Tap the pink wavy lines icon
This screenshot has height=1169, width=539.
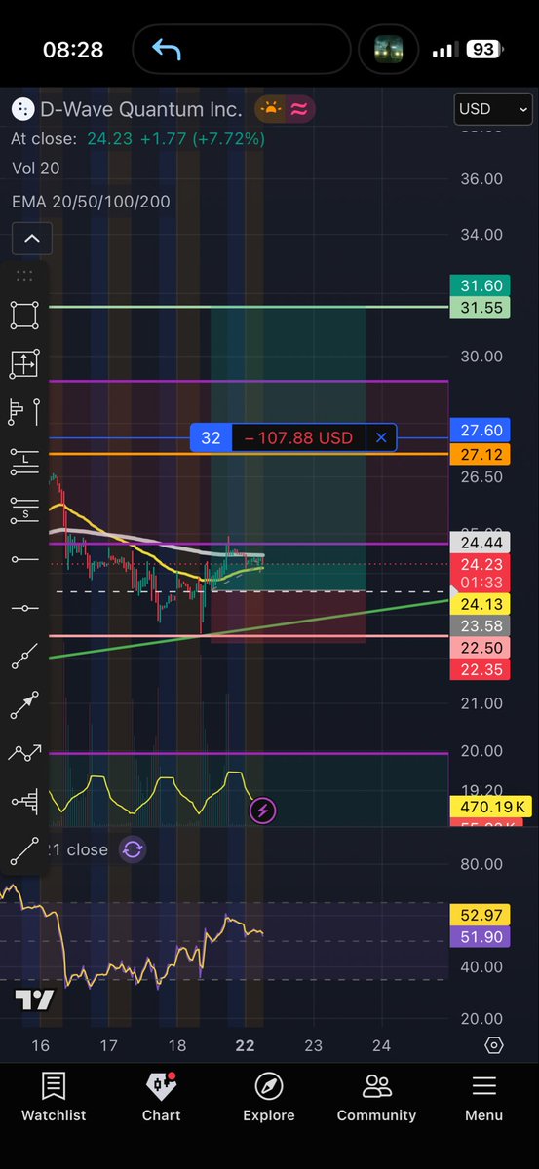coord(298,109)
